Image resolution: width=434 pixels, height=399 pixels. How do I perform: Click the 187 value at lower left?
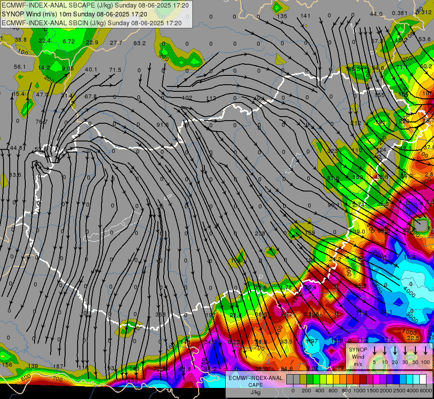(58, 367)
